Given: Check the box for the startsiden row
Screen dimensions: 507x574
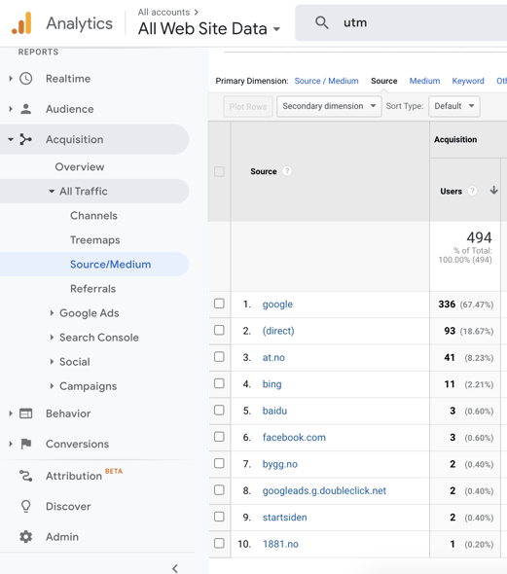Looking at the screenshot, I should coord(219,517).
